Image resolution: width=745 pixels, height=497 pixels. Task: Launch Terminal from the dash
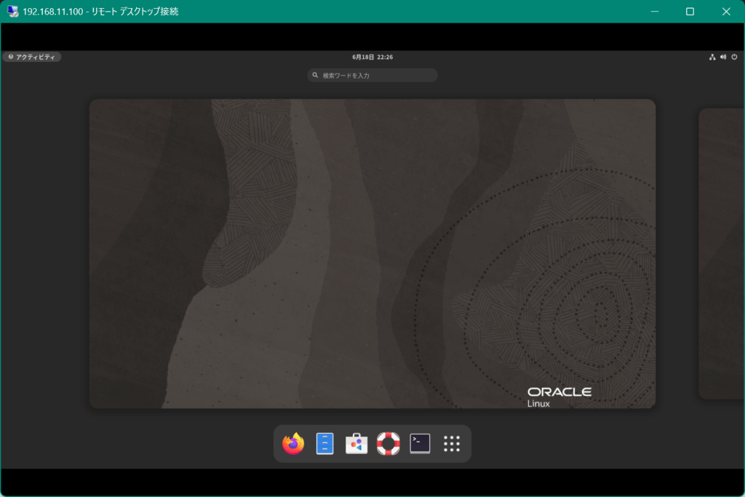(420, 443)
